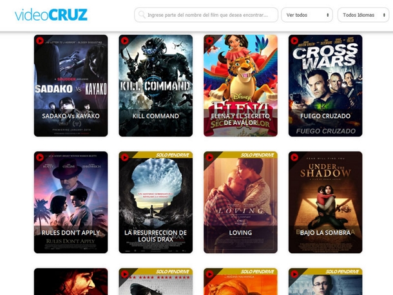Open the 'KILL COMMAND' title link
This screenshot has width=393, height=295.
[155, 116]
